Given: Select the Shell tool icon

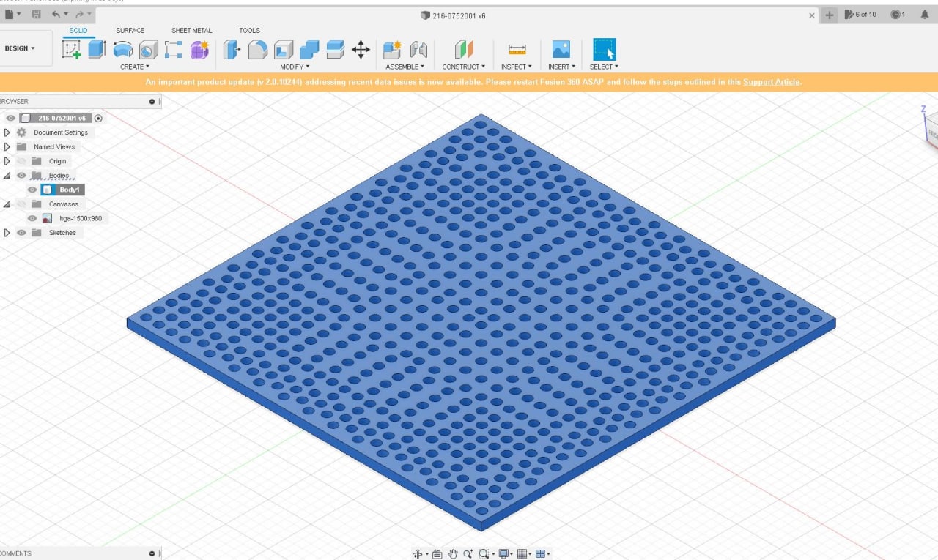Looking at the screenshot, I should (x=284, y=50).
